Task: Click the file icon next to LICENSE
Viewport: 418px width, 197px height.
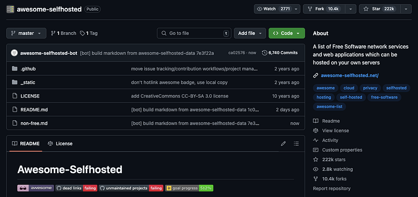Action: click(15, 96)
